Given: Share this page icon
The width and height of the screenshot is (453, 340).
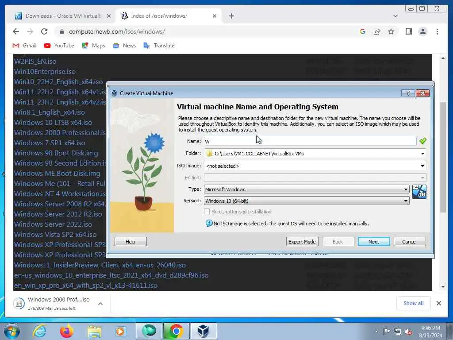Looking at the screenshot, I should [x=377, y=31].
